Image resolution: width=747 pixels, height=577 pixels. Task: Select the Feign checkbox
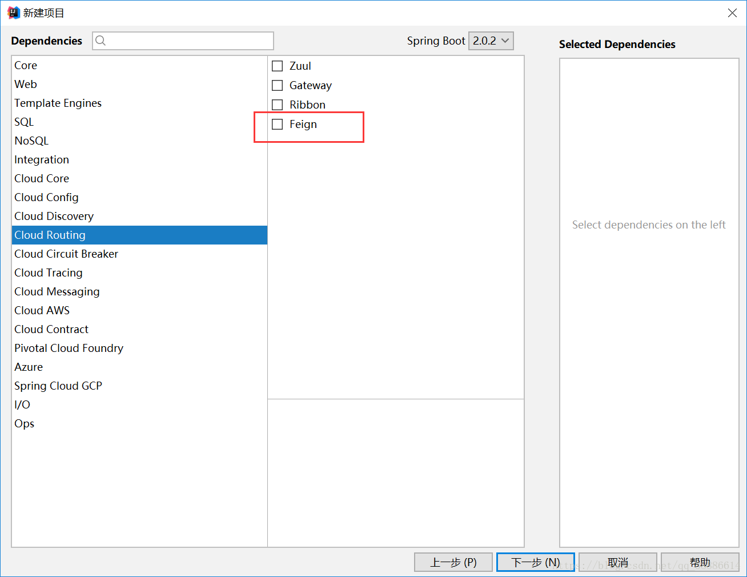pos(278,124)
